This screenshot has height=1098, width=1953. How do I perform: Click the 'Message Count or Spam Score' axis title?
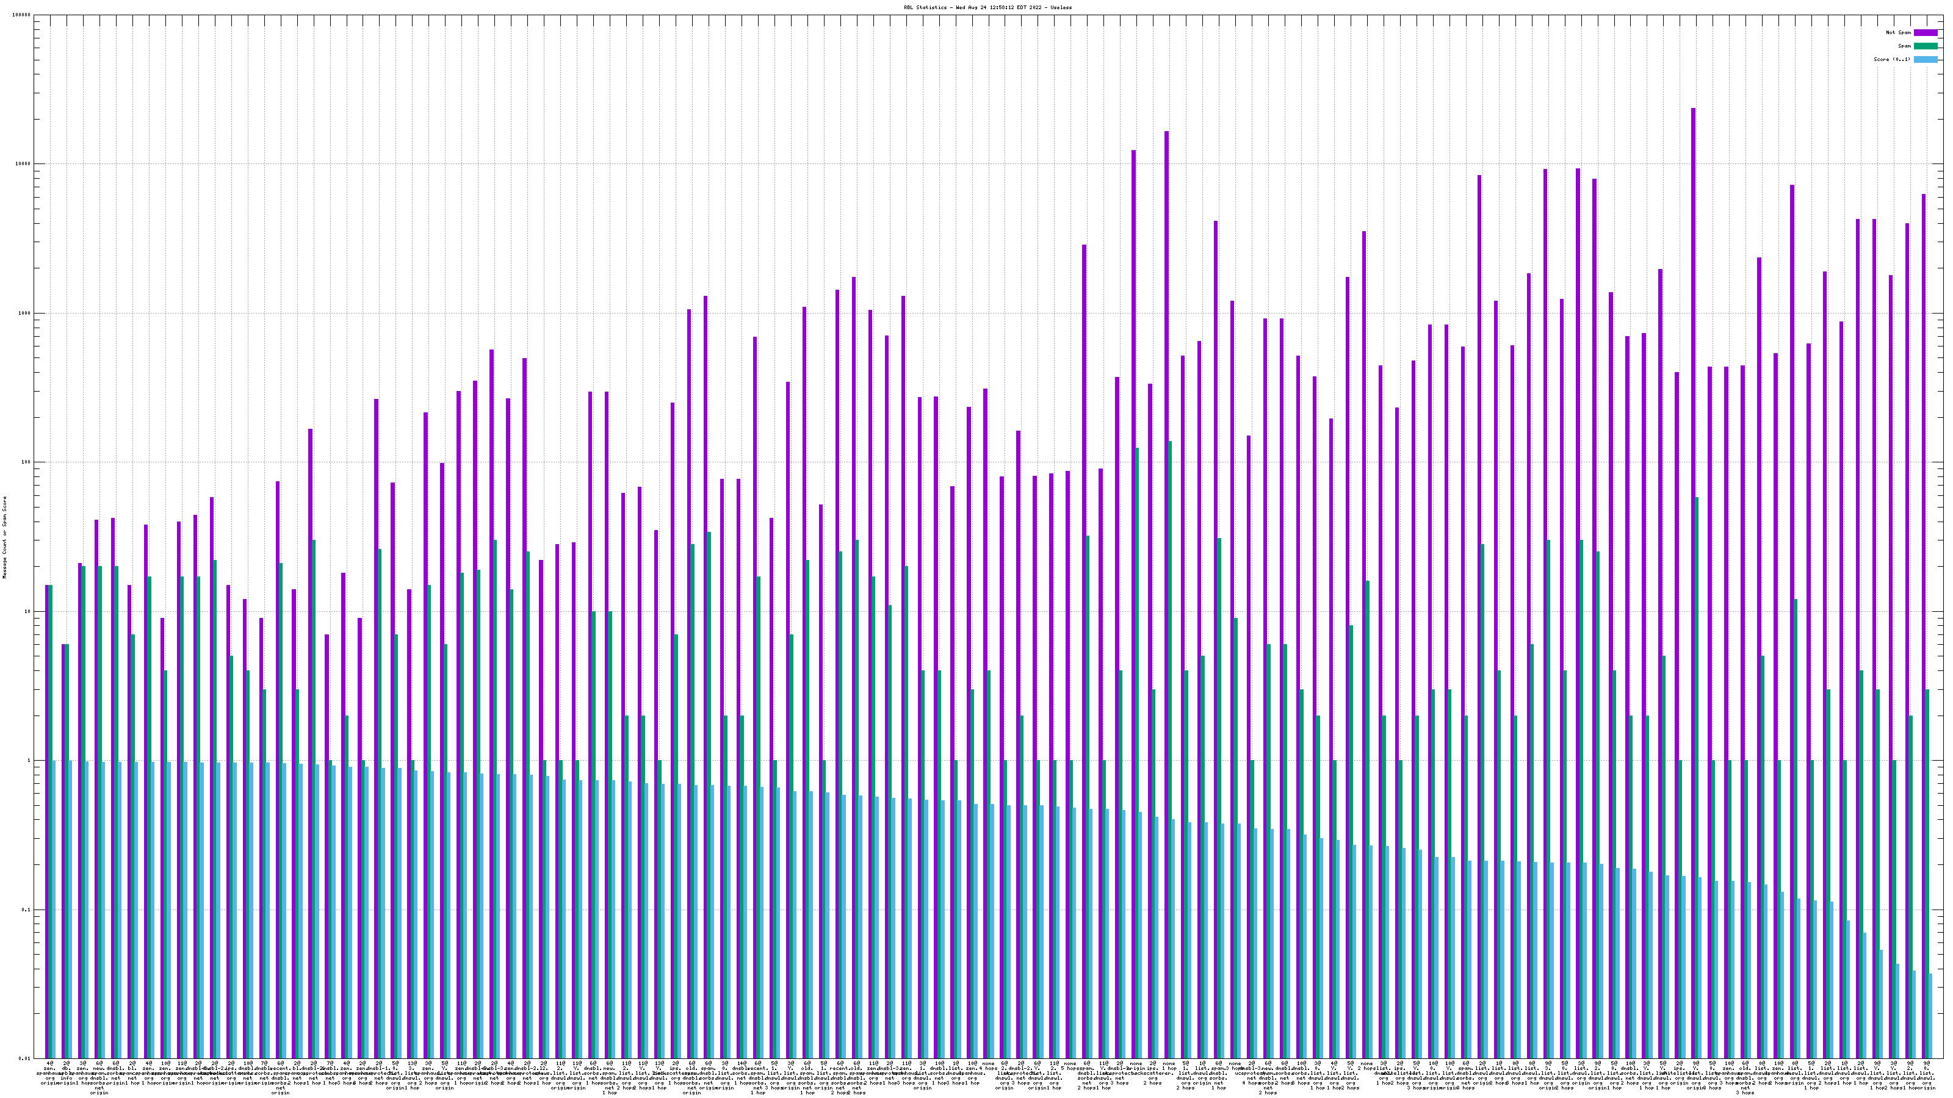pyautogui.click(x=4, y=537)
